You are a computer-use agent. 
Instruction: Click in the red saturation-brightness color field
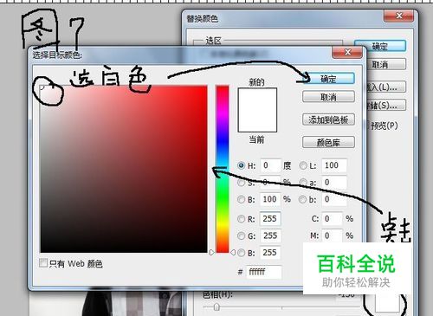pyautogui.click(x=124, y=169)
